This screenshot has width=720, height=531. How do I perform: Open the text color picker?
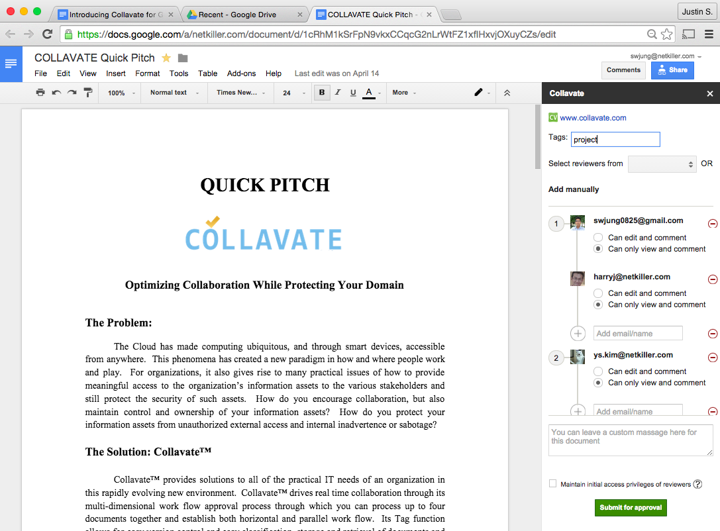click(x=369, y=93)
